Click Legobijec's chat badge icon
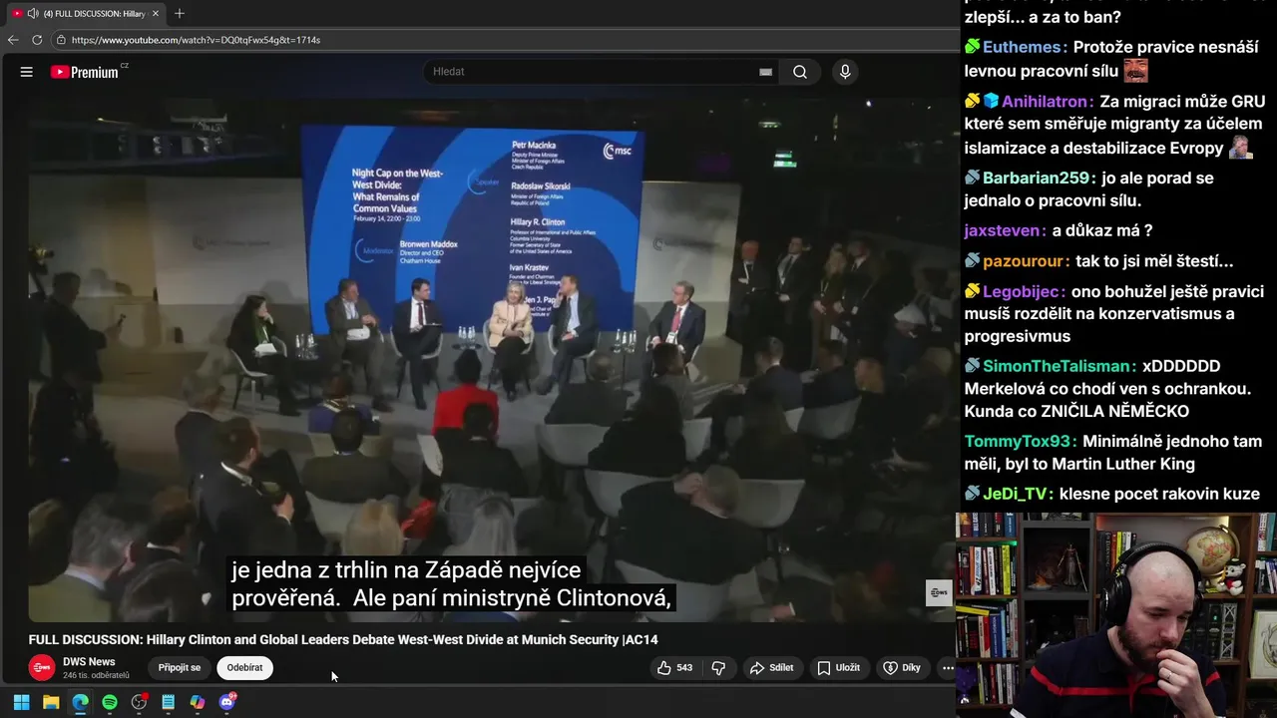The height and width of the screenshot is (718, 1277). pos(972,292)
